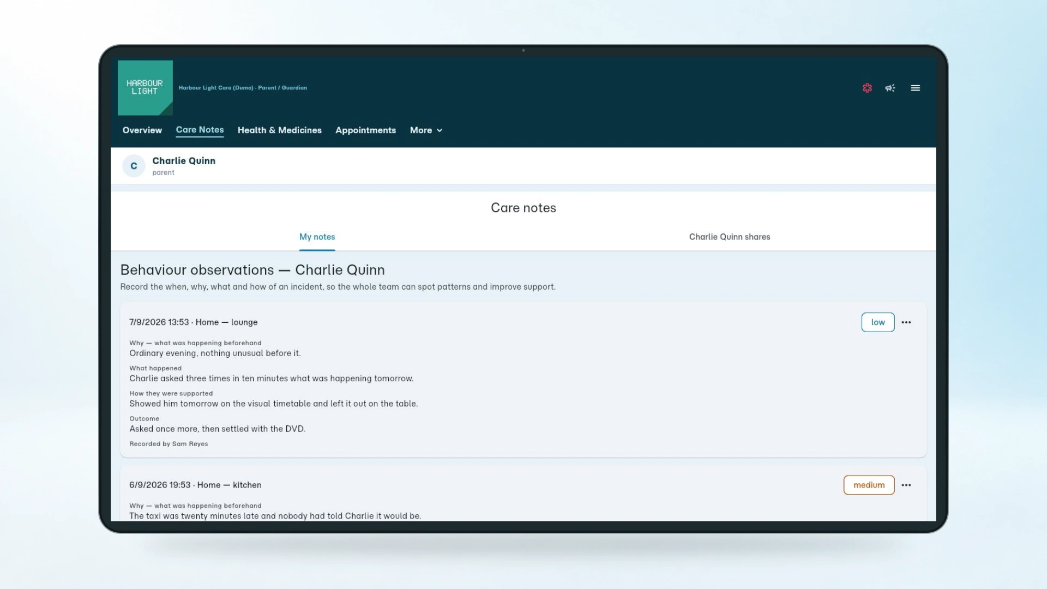The width and height of the screenshot is (1047, 589).
Task: Click 'The taxi was twenty minutes late' text
Action: (275, 516)
